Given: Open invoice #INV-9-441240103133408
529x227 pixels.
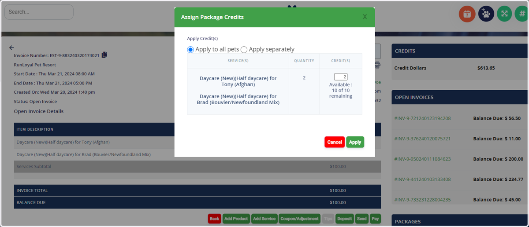Looking at the screenshot, I should pos(422,179).
